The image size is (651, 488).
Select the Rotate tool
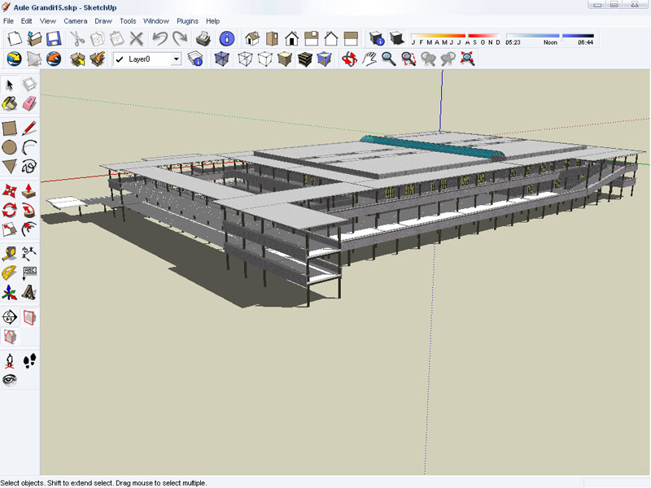(x=10, y=210)
